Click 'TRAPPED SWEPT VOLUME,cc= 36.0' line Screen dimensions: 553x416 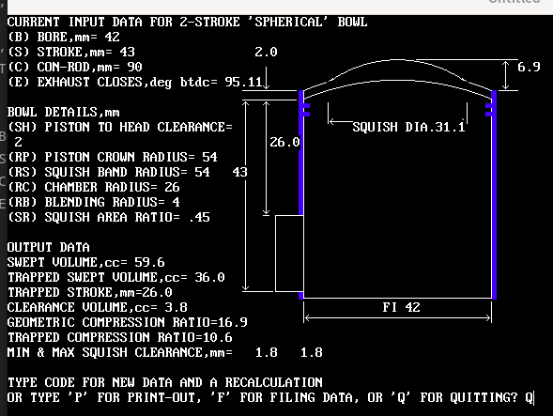[116, 277]
